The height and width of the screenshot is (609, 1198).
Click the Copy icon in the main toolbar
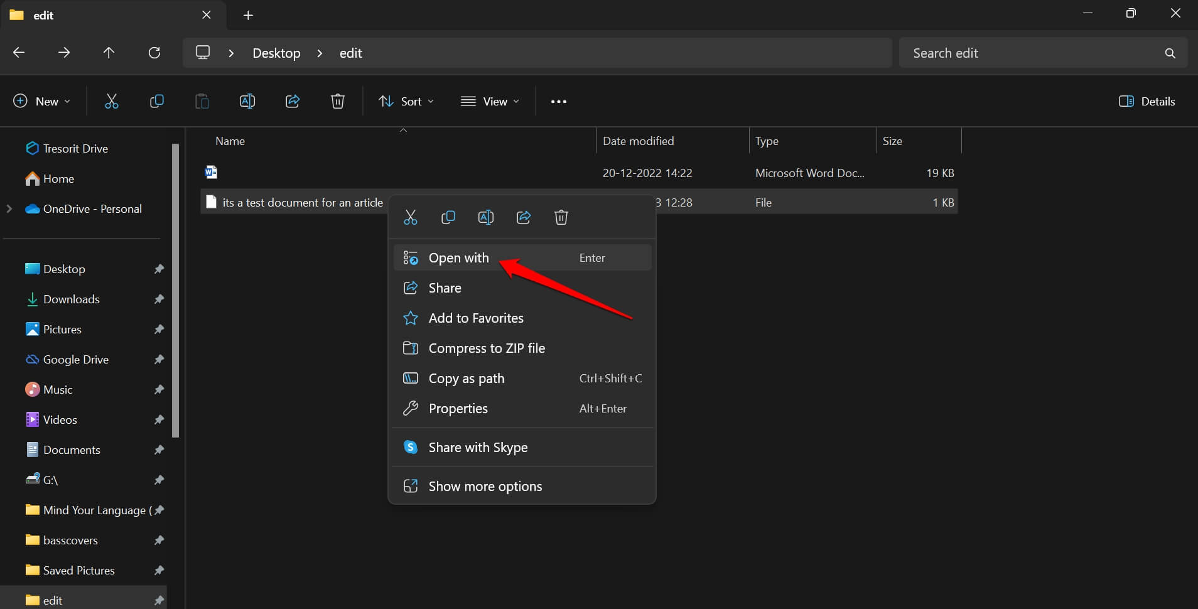[x=156, y=101]
